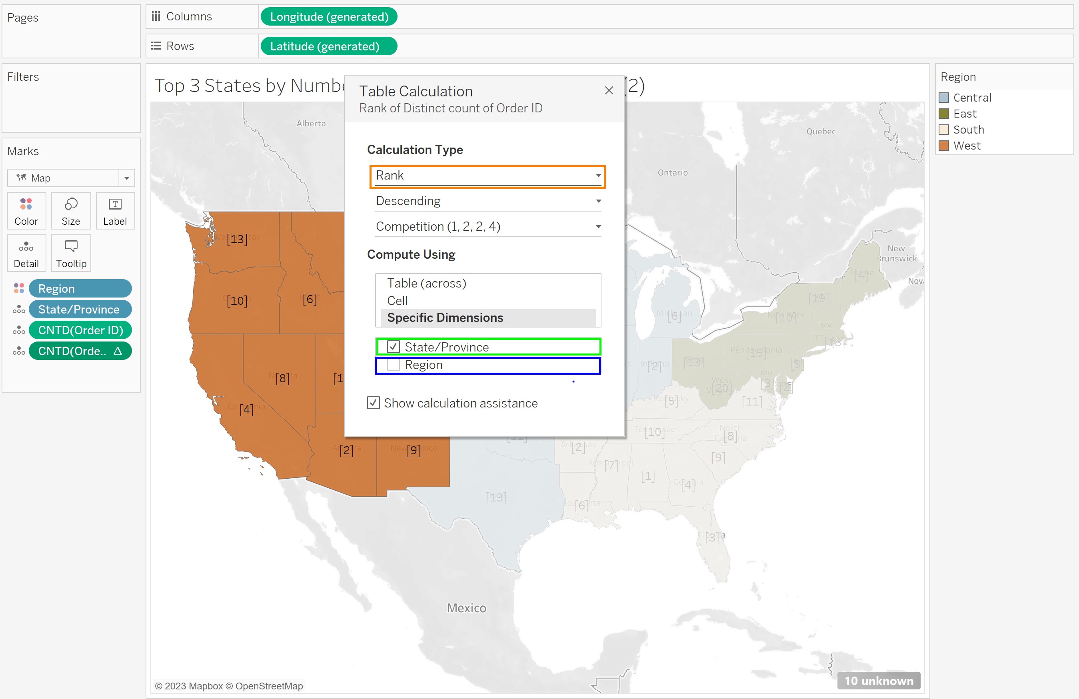Toggle Show calculation assistance checkbox
The image size is (1079, 699).
[x=373, y=403]
